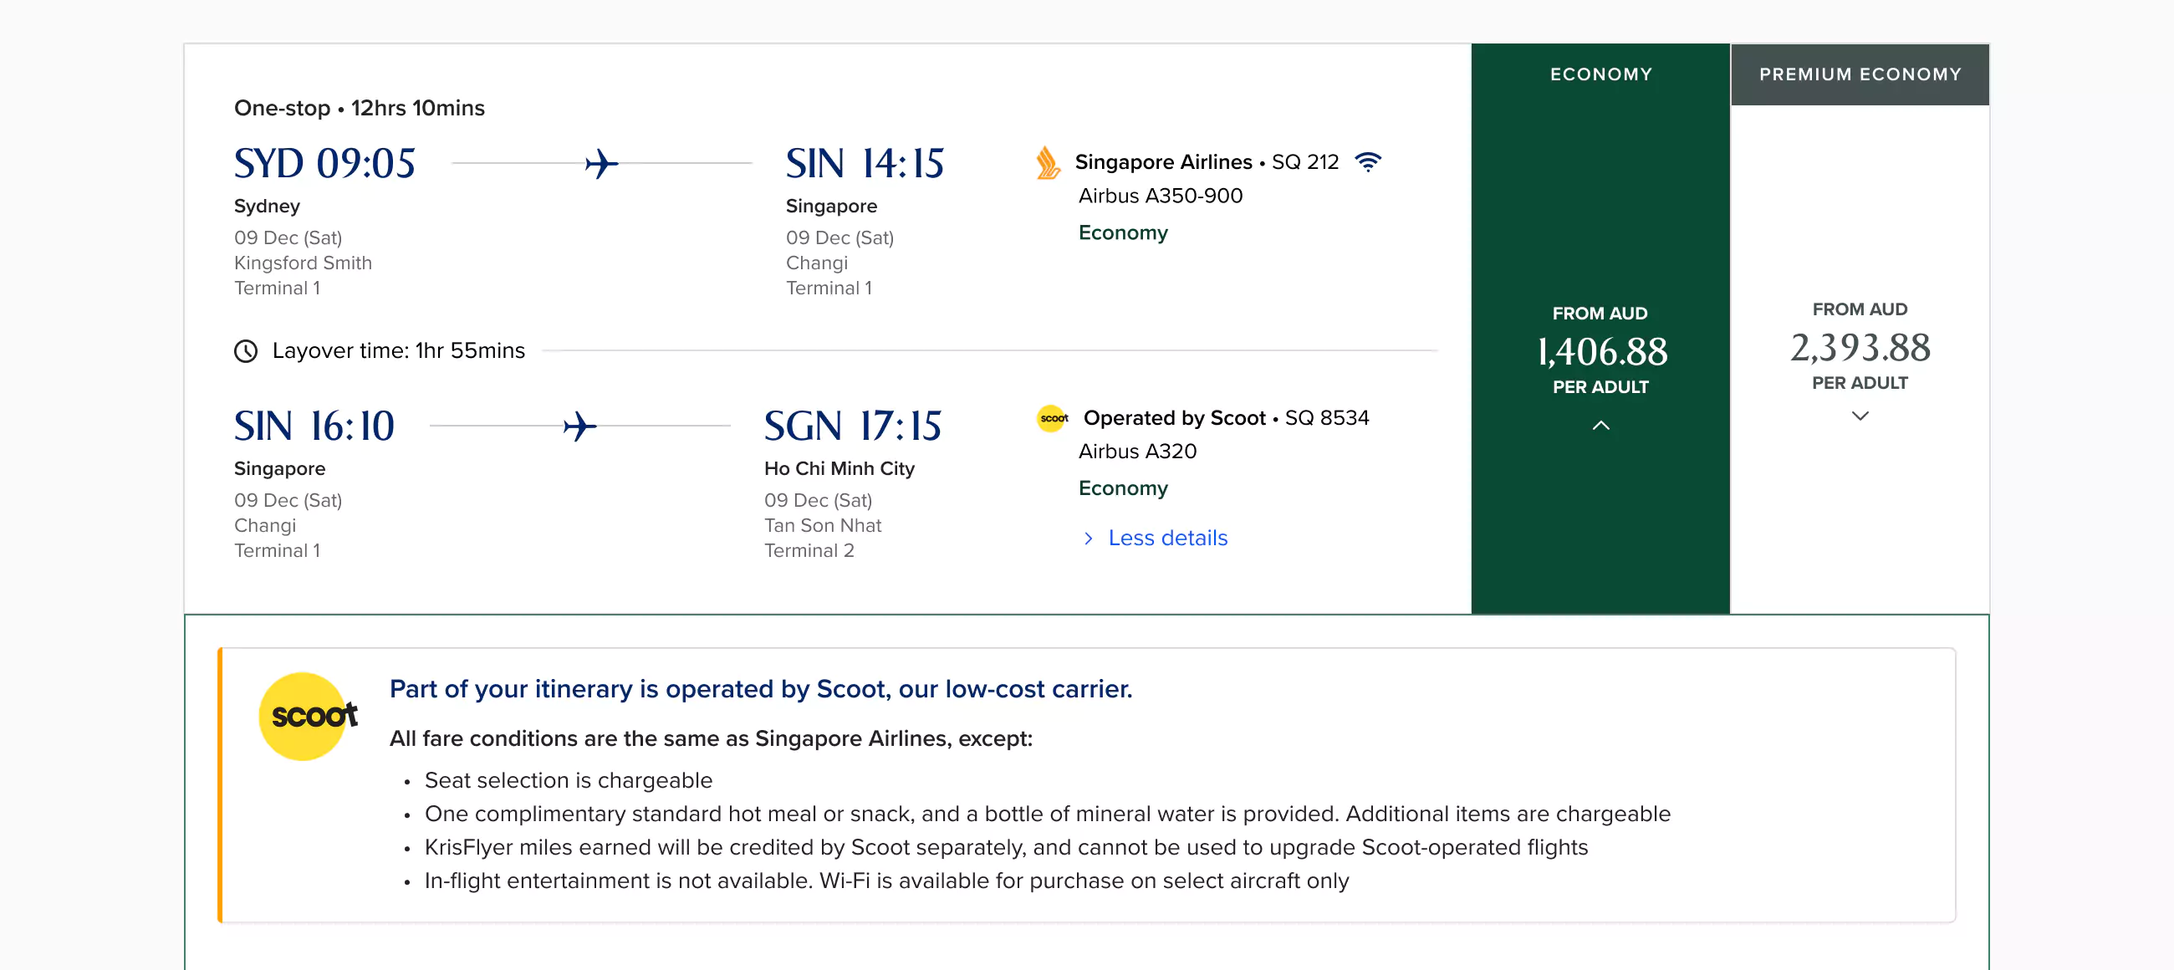Choose the AUD 1,406.88 Economy price
Screen dimensions: 2174x970
(1601, 351)
